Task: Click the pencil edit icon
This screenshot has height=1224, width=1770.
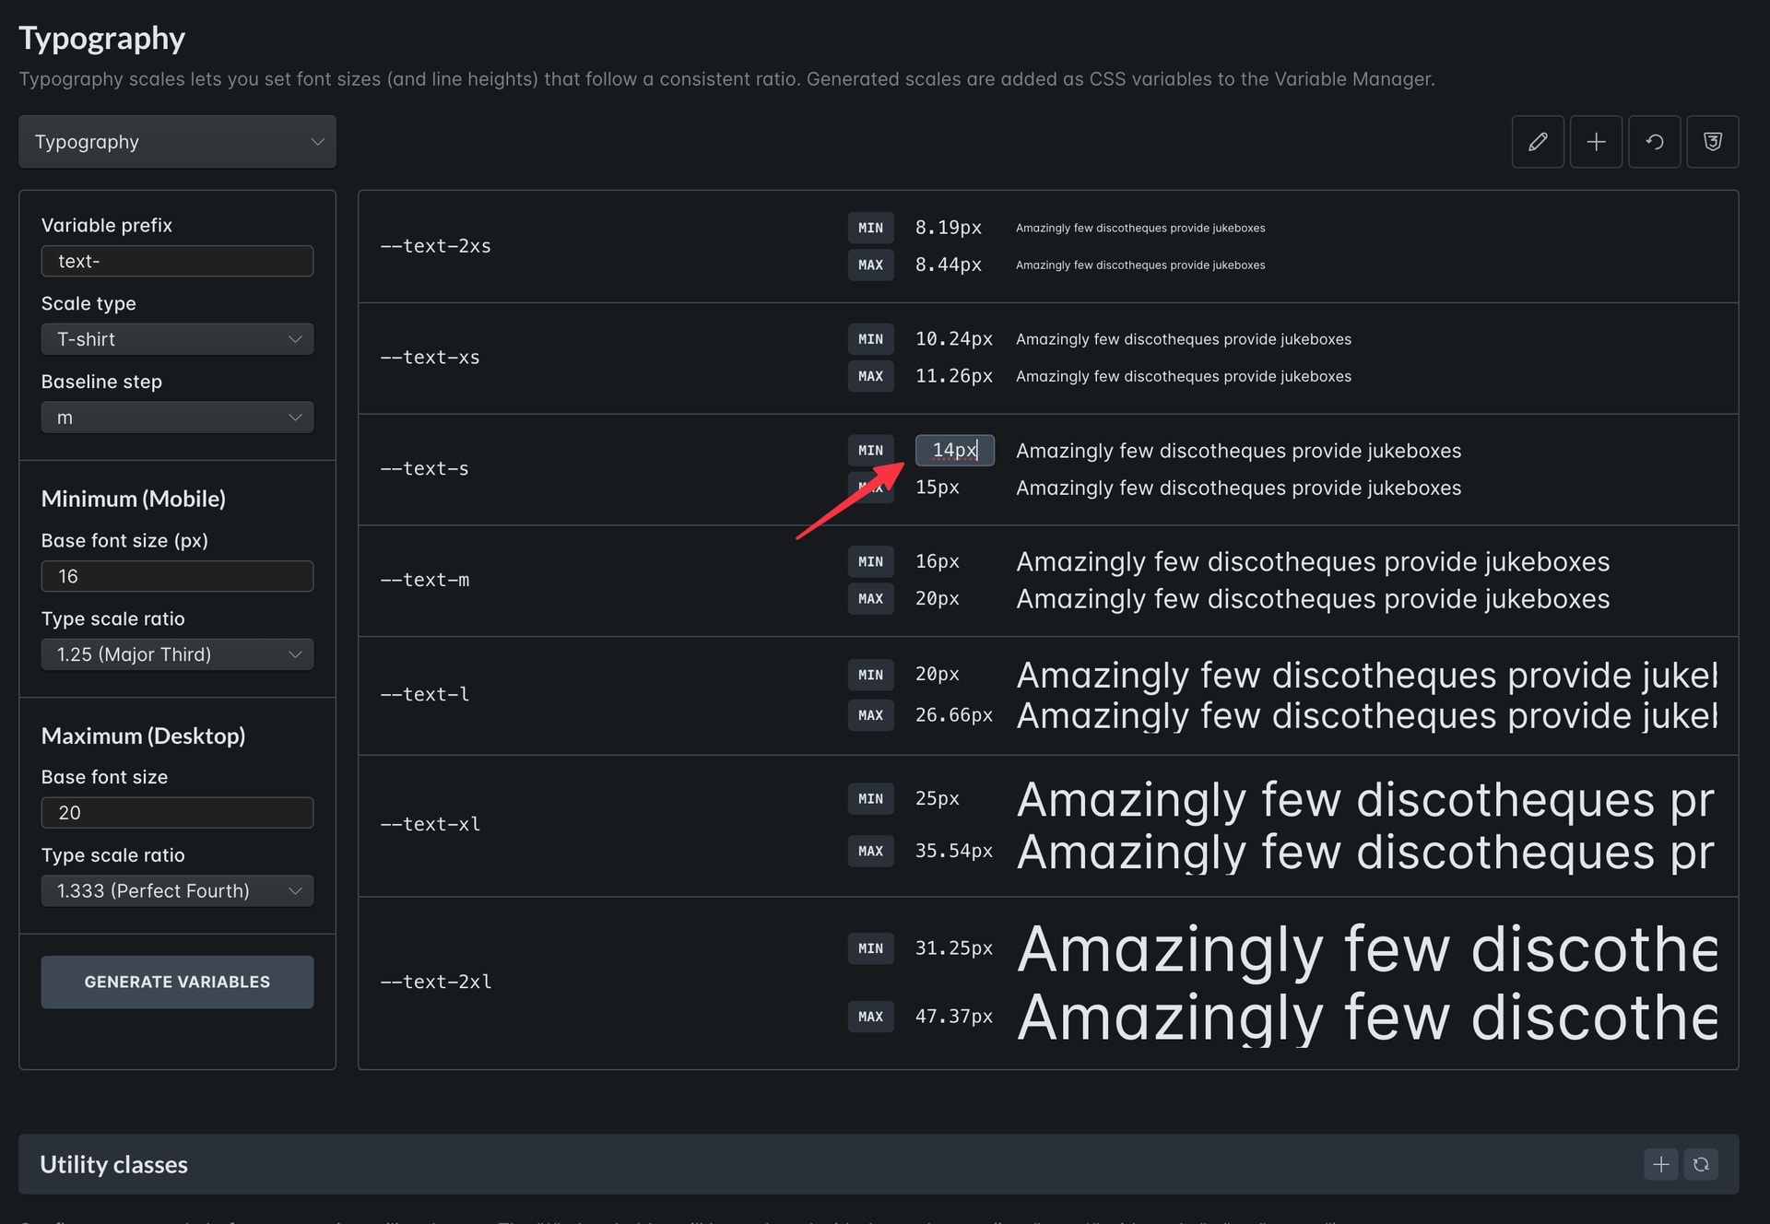Action: click(1537, 142)
